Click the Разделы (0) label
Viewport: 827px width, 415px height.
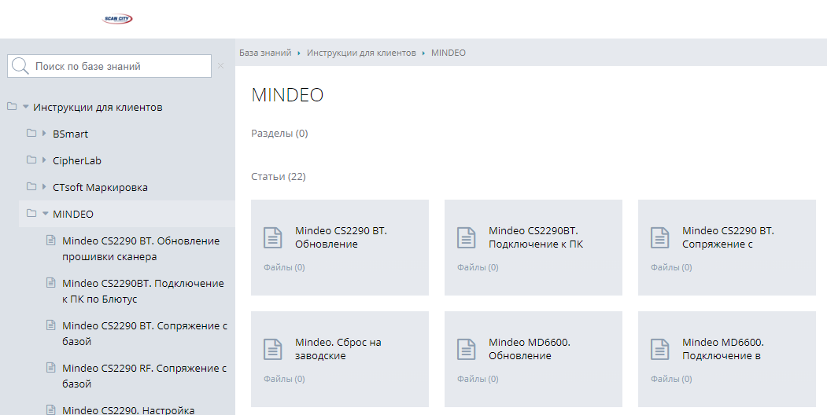click(279, 134)
